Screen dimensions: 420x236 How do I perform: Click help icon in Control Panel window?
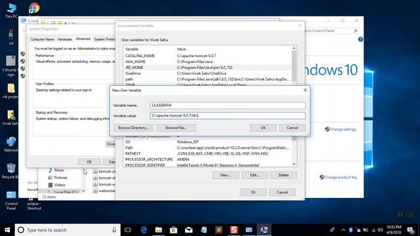click(x=360, y=39)
